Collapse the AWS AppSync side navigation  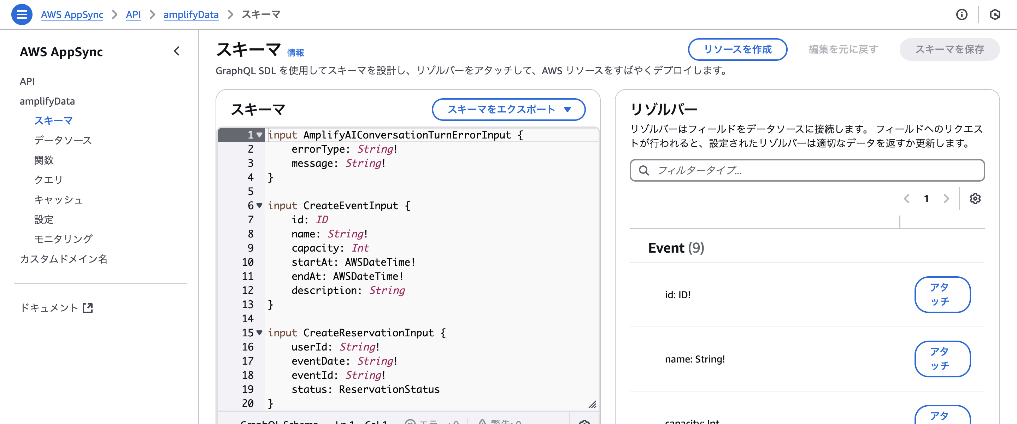point(176,51)
